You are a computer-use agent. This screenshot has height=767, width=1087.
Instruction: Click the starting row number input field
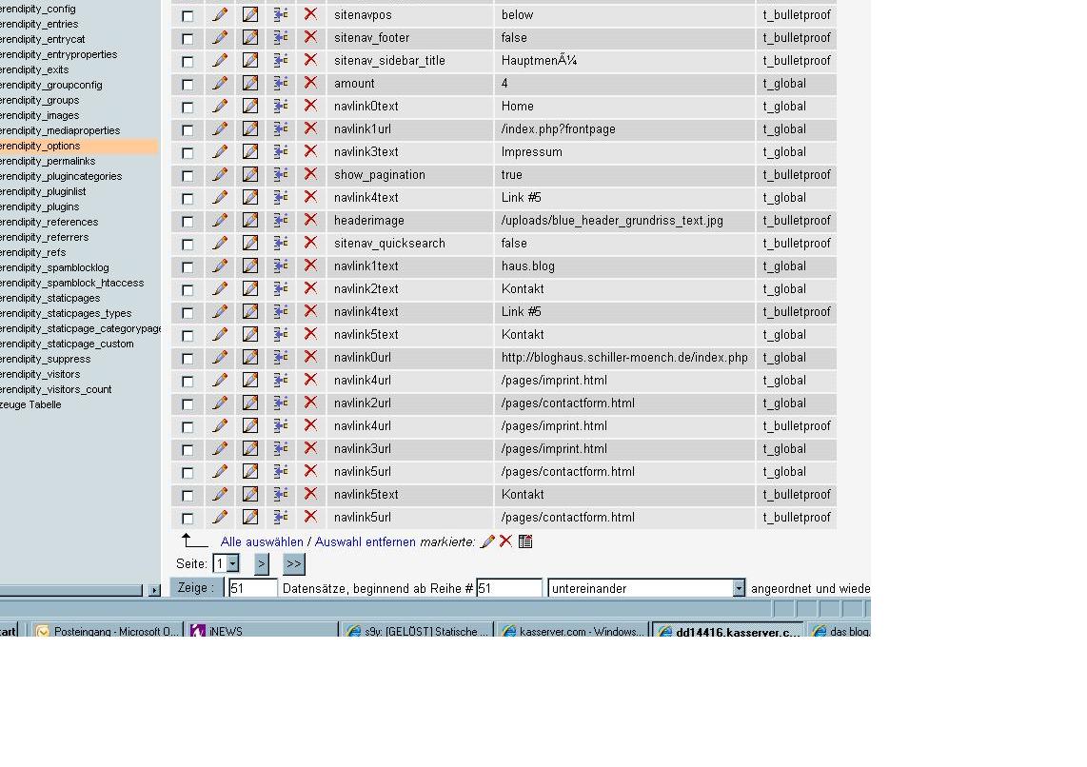(x=509, y=589)
